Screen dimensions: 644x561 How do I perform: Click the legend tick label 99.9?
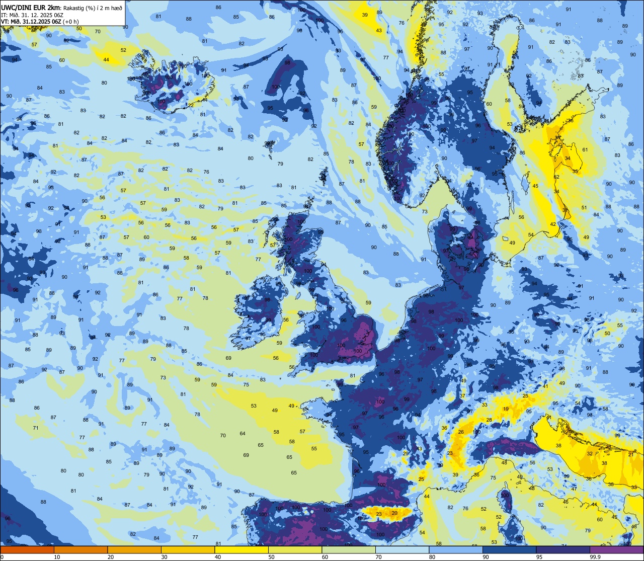click(x=596, y=557)
